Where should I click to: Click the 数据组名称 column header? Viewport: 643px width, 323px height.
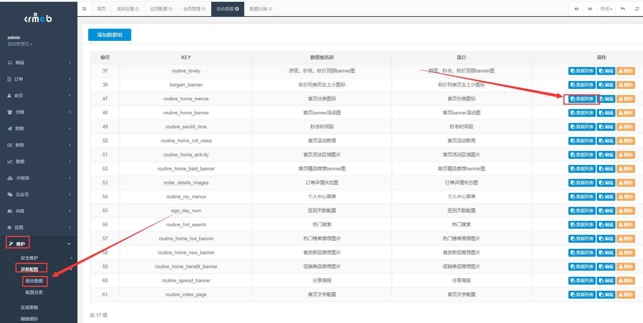coord(322,57)
